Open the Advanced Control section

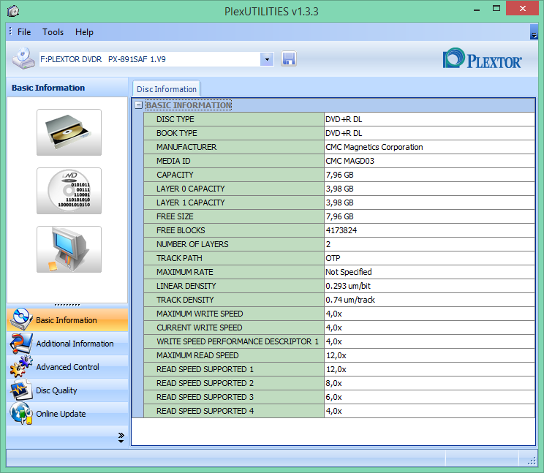[67, 366]
